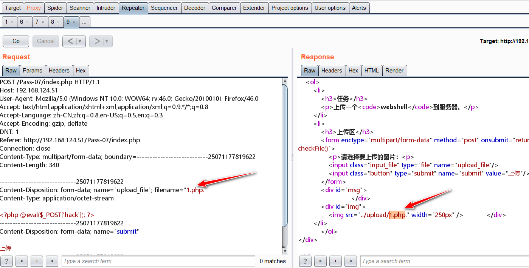Screen dimensions: 529x268
Task: Send the request with Go button
Action: [16, 41]
